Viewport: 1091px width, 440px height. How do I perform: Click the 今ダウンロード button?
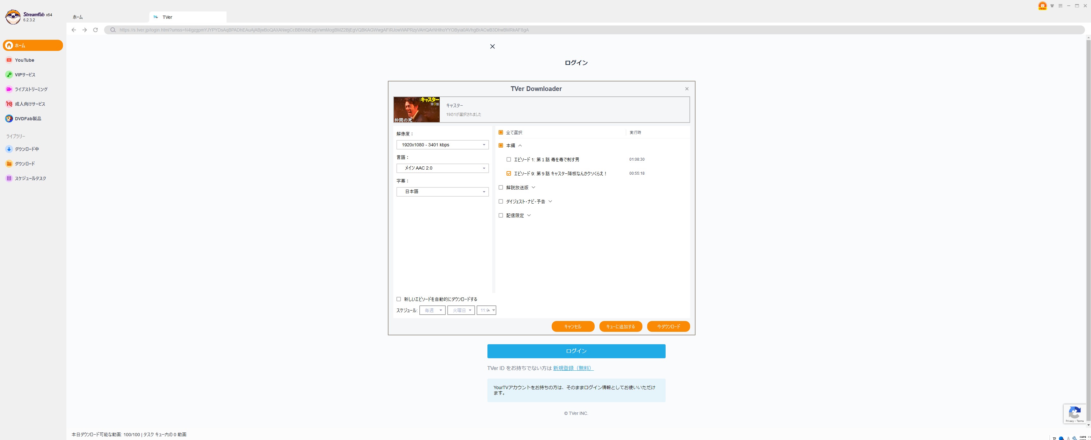pos(668,326)
